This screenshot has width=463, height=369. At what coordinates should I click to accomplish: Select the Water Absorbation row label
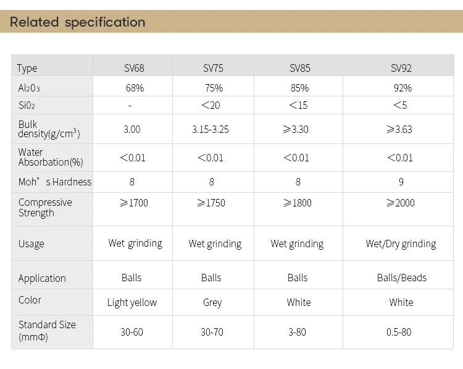[x=50, y=157]
